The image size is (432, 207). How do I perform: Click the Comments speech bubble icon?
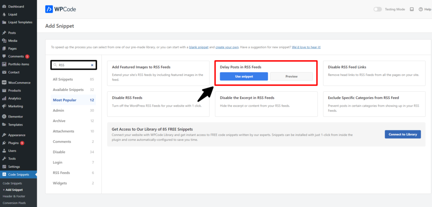(x=4, y=56)
